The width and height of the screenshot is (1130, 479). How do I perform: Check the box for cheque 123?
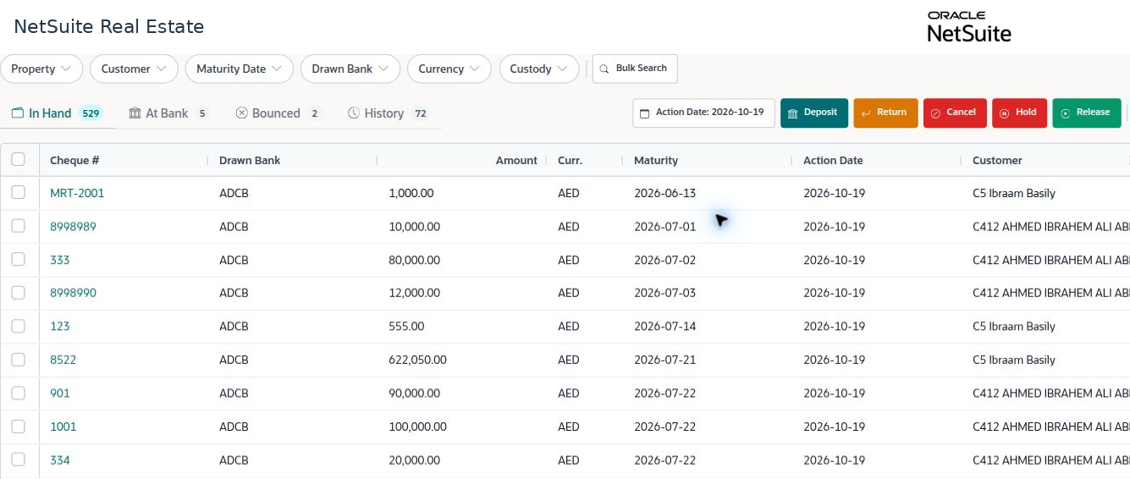coord(19,326)
